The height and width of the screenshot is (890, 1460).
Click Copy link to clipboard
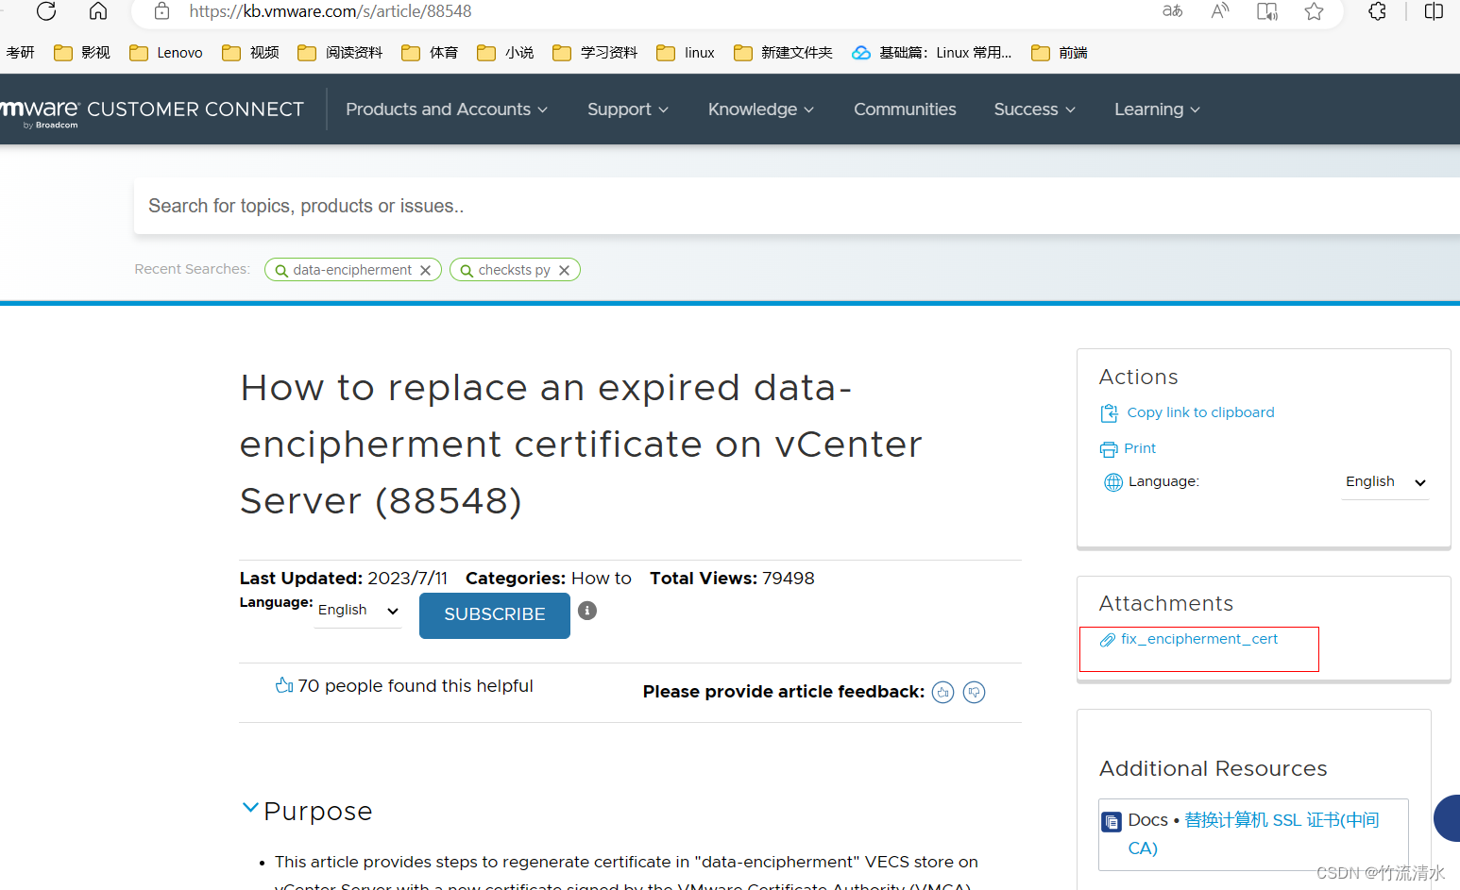click(1200, 412)
